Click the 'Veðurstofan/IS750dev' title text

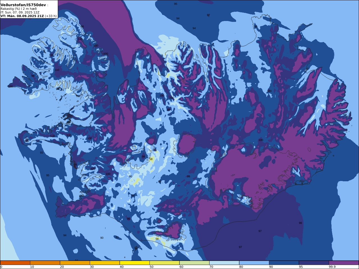pyautogui.click(x=23, y=5)
